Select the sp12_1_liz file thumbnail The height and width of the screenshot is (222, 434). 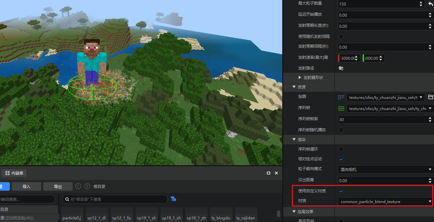(x=122, y=215)
